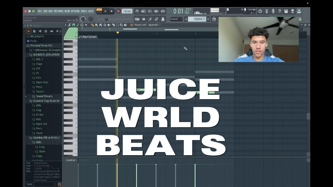The width and height of the screenshot is (333, 187).
Task: Toggle auto scrolling arrow button
Action: [x=143, y=19]
